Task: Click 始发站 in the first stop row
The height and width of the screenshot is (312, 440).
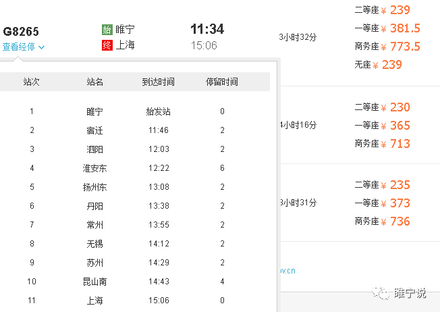Action: coord(159,111)
